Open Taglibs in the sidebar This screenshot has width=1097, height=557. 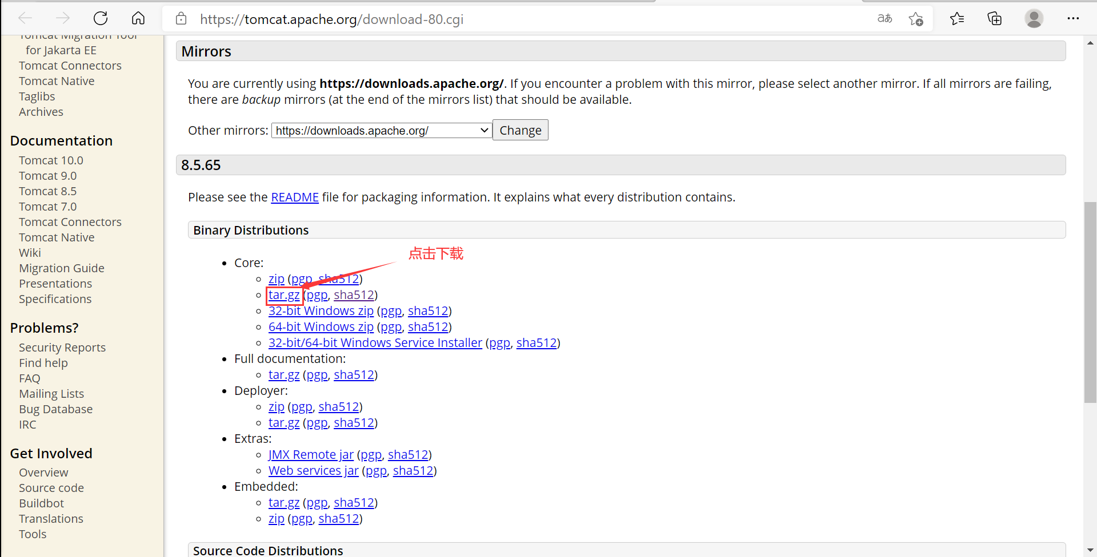(x=37, y=96)
